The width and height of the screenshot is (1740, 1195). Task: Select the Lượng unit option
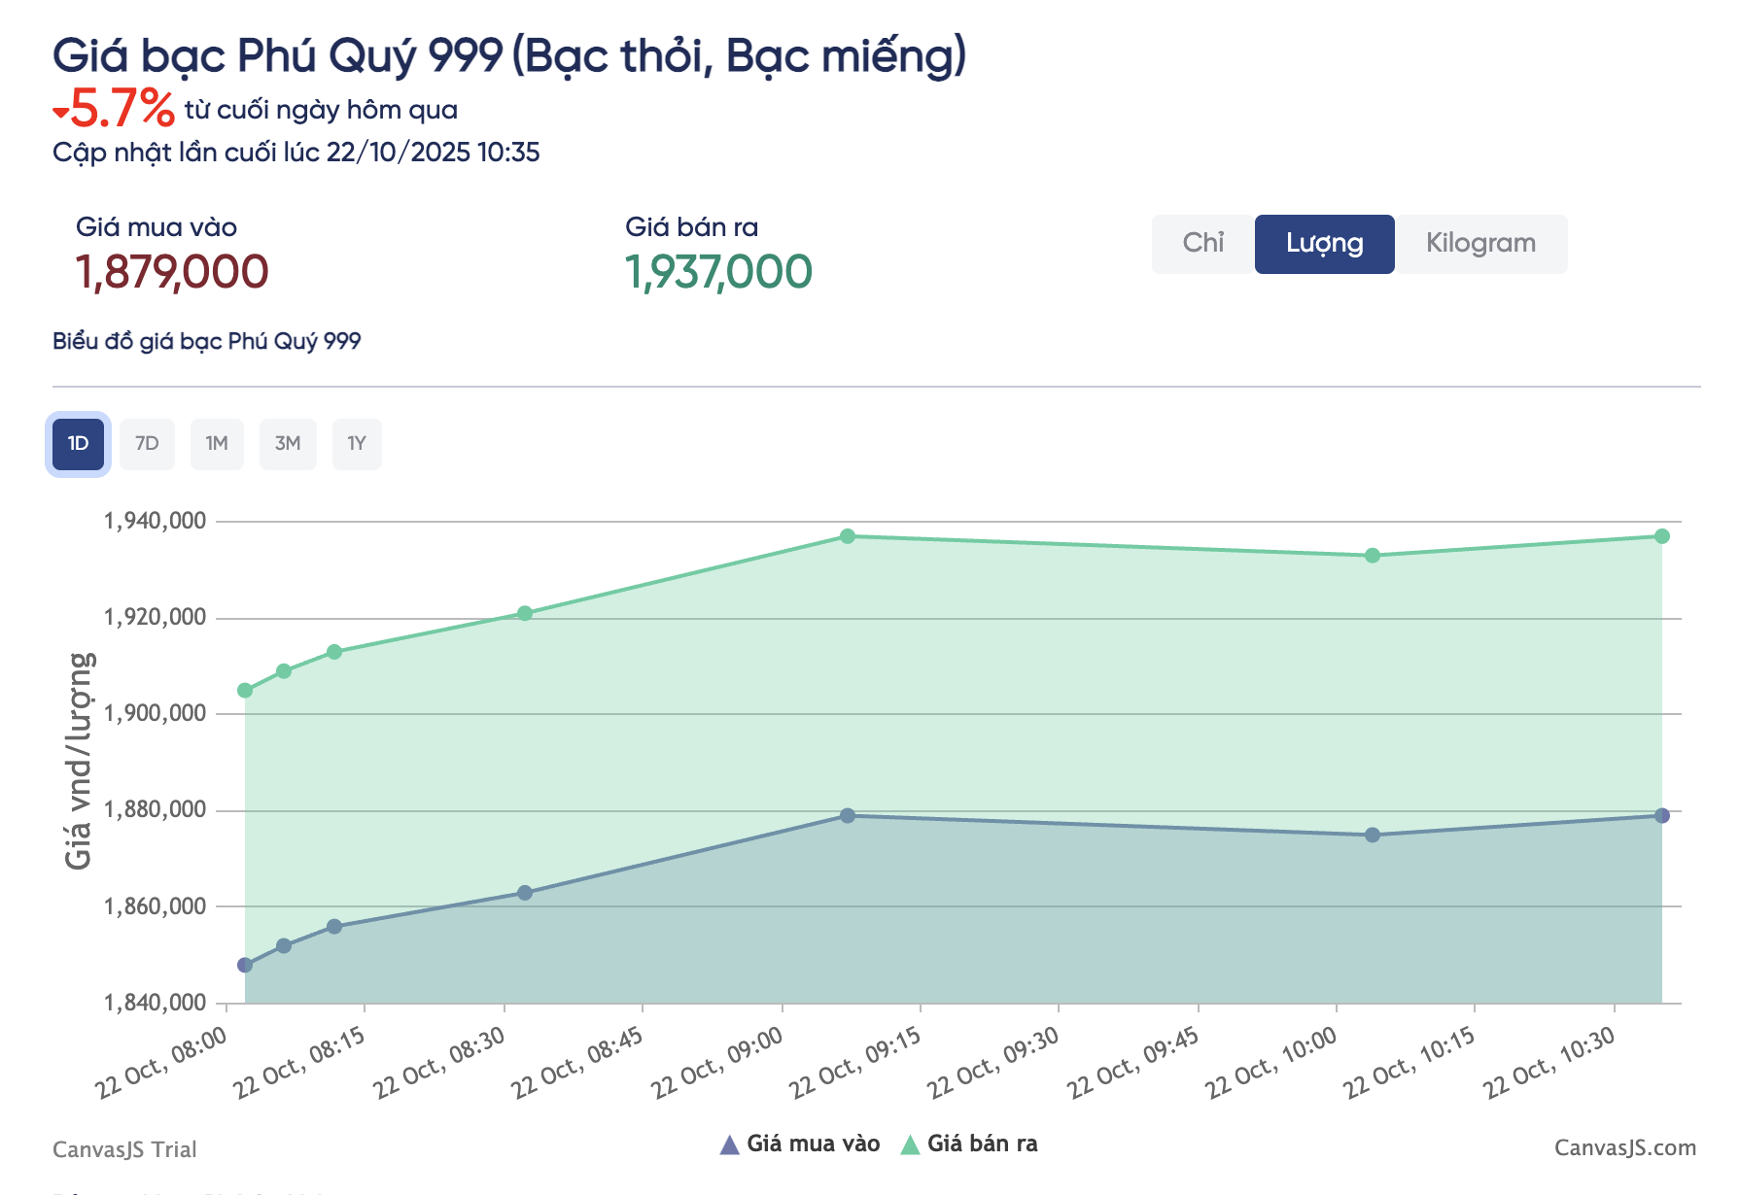coord(1324,243)
